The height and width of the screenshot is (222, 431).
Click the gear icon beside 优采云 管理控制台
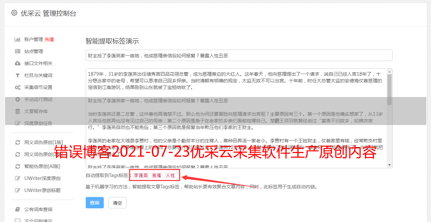point(14,13)
